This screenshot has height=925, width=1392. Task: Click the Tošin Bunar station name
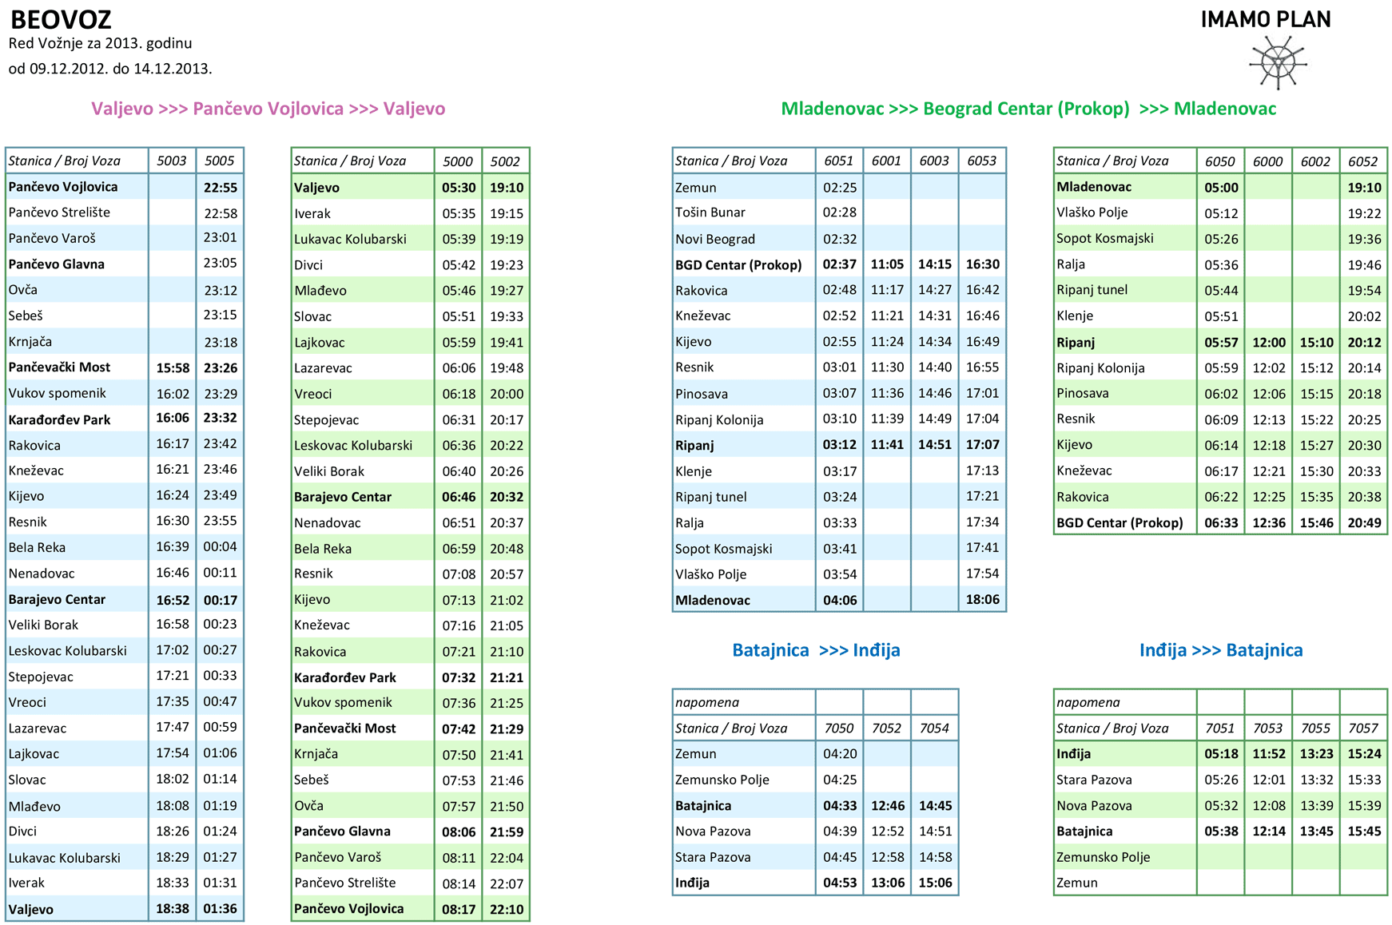click(710, 212)
